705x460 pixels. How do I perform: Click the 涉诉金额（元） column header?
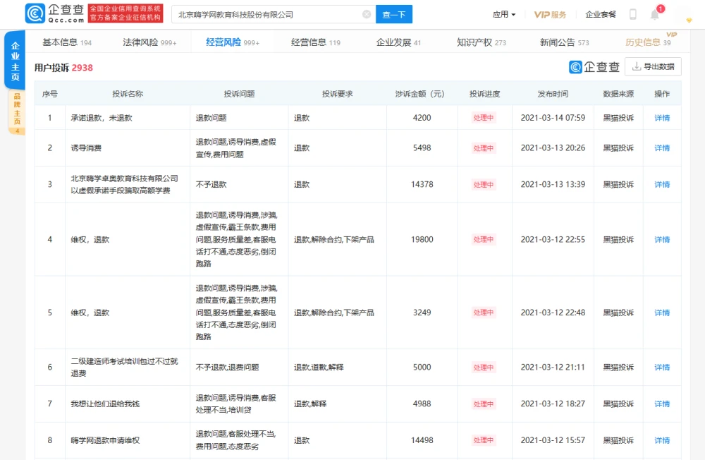click(420, 94)
